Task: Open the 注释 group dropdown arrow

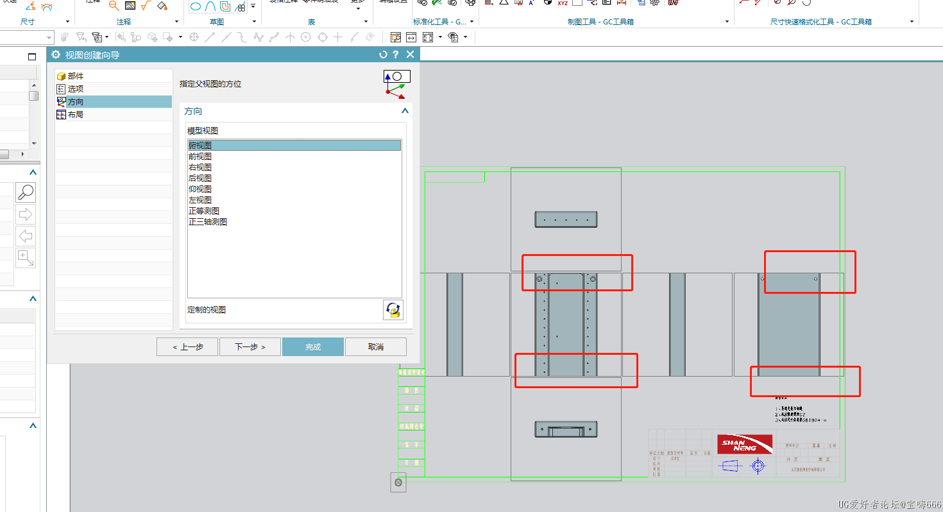Action: (x=175, y=22)
